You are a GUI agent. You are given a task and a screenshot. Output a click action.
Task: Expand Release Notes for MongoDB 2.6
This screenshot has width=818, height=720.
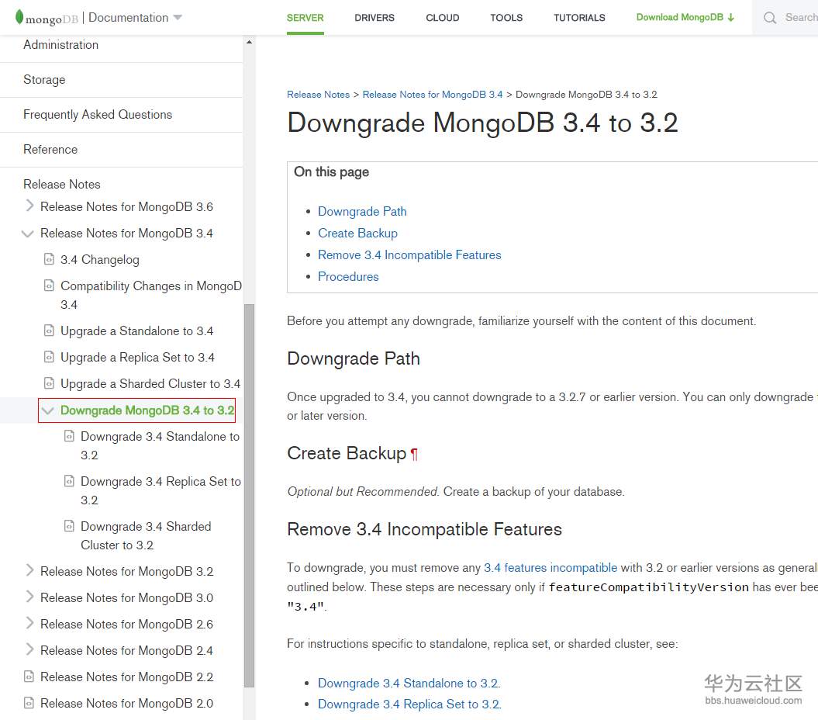pos(29,623)
